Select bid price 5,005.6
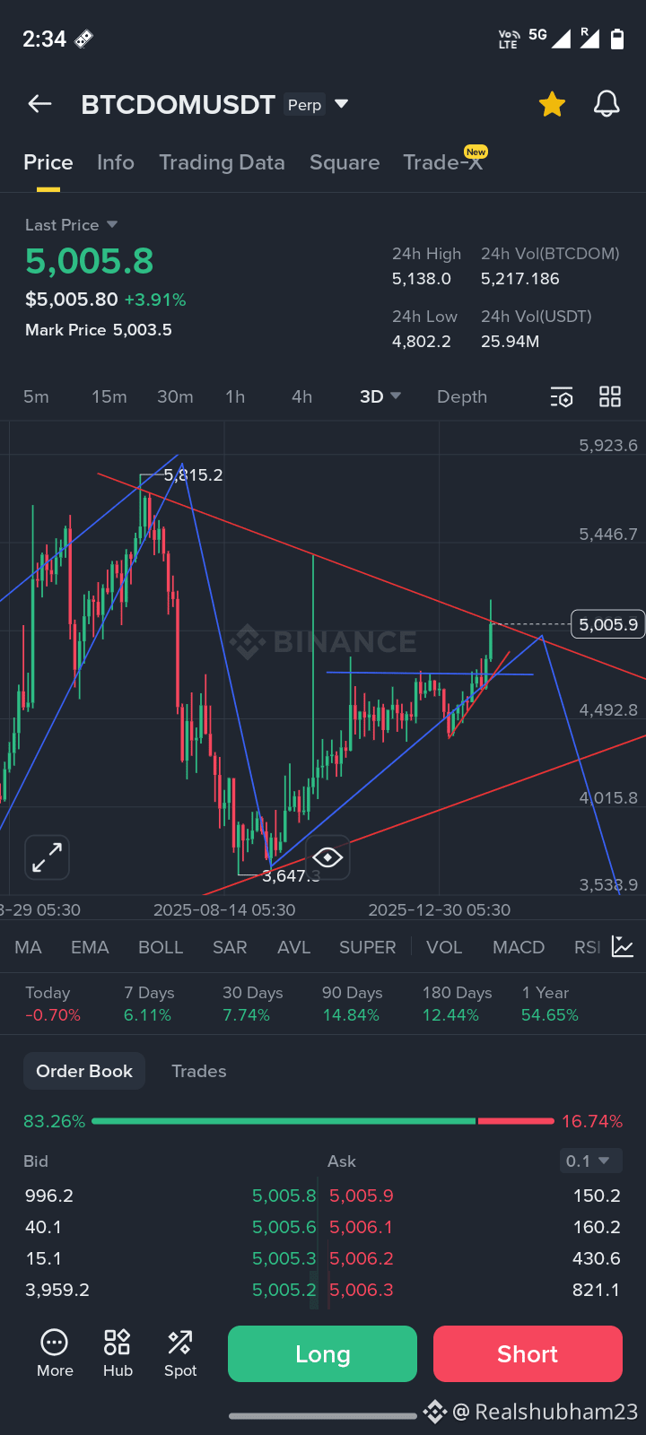 tap(284, 1227)
